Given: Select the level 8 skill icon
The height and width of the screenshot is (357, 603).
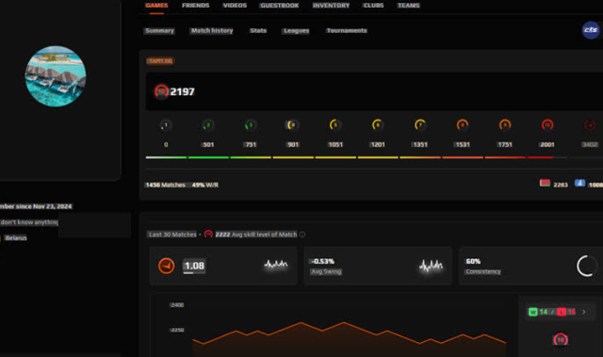Looking at the screenshot, I should coord(463,125).
